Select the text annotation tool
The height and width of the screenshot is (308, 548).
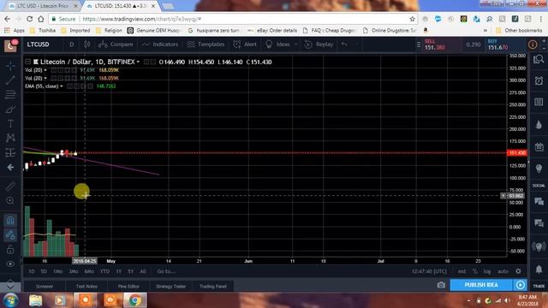(10, 123)
